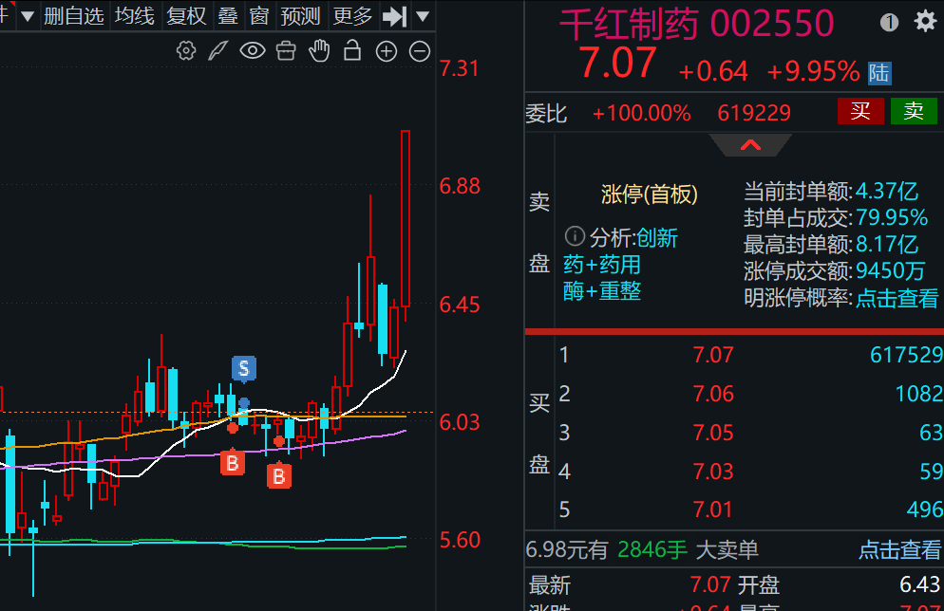Click 当前封单额 value 4.37亿
Image resolution: width=944 pixels, height=611 pixels.
pos(886,192)
